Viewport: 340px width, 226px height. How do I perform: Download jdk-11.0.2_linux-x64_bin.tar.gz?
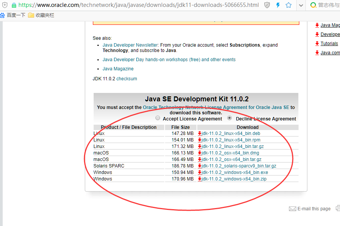click(233, 146)
